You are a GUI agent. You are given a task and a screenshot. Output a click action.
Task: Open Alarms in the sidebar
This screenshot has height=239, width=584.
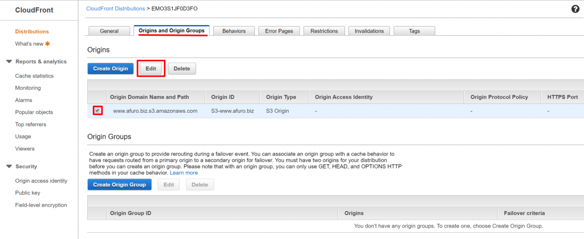click(23, 100)
